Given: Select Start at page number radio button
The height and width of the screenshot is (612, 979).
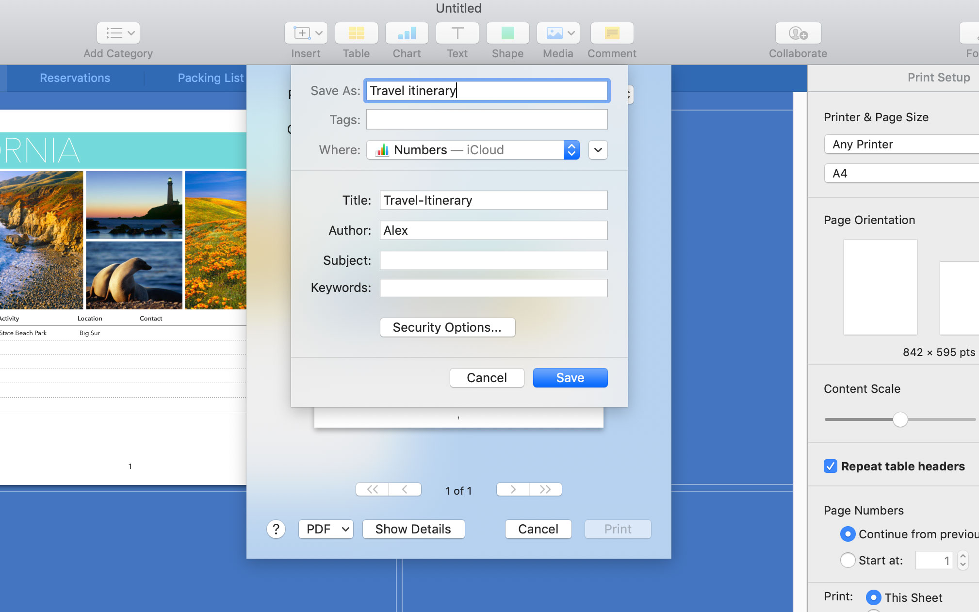Looking at the screenshot, I should [x=848, y=560].
